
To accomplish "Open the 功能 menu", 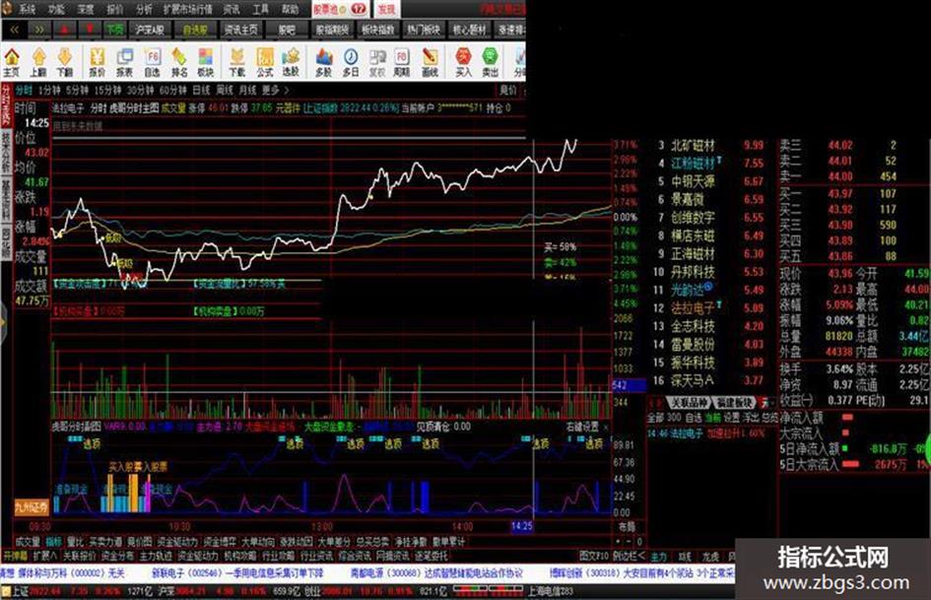I will point(57,9).
